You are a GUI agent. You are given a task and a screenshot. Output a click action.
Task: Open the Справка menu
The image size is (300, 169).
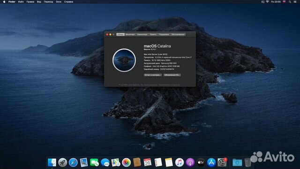click(x=68, y=2)
